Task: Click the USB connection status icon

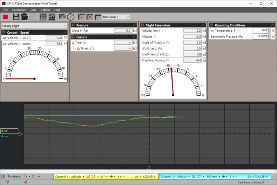Action: point(7,182)
